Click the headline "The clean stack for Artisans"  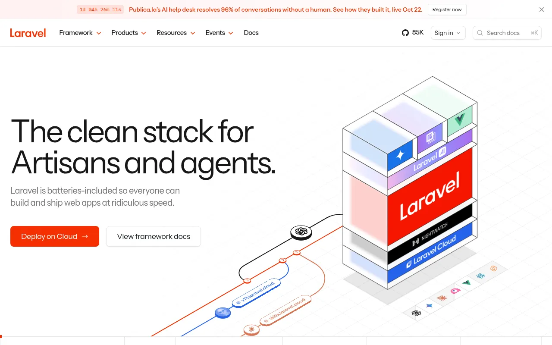[x=143, y=147]
